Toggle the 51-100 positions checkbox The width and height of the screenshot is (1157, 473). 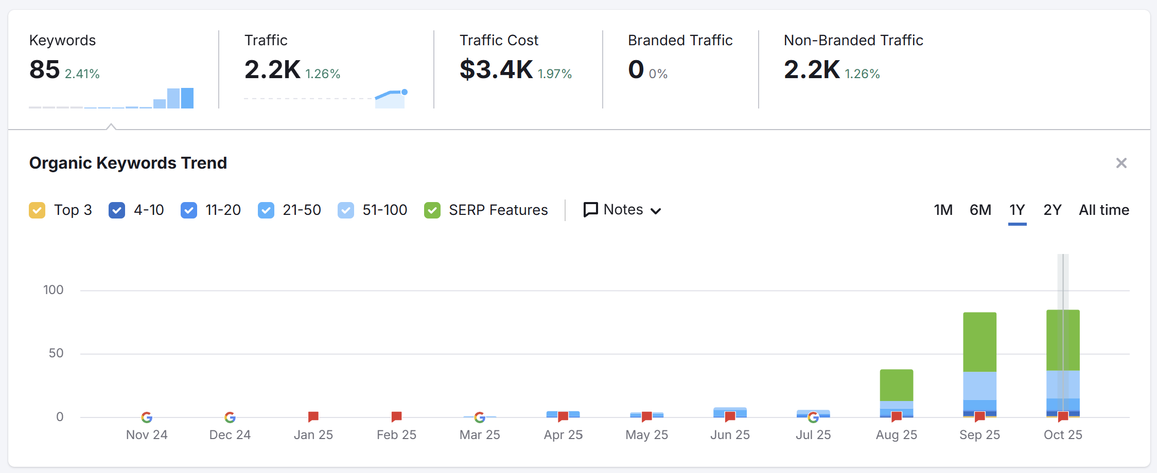click(346, 210)
